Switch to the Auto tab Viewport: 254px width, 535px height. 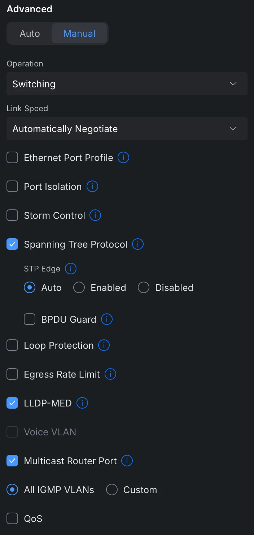point(30,34)
